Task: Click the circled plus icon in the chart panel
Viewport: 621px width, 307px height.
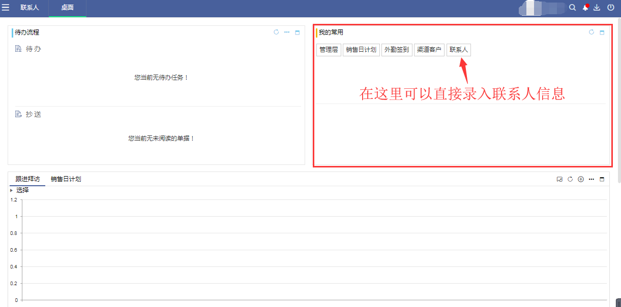Action: click(x=581, y=179)
